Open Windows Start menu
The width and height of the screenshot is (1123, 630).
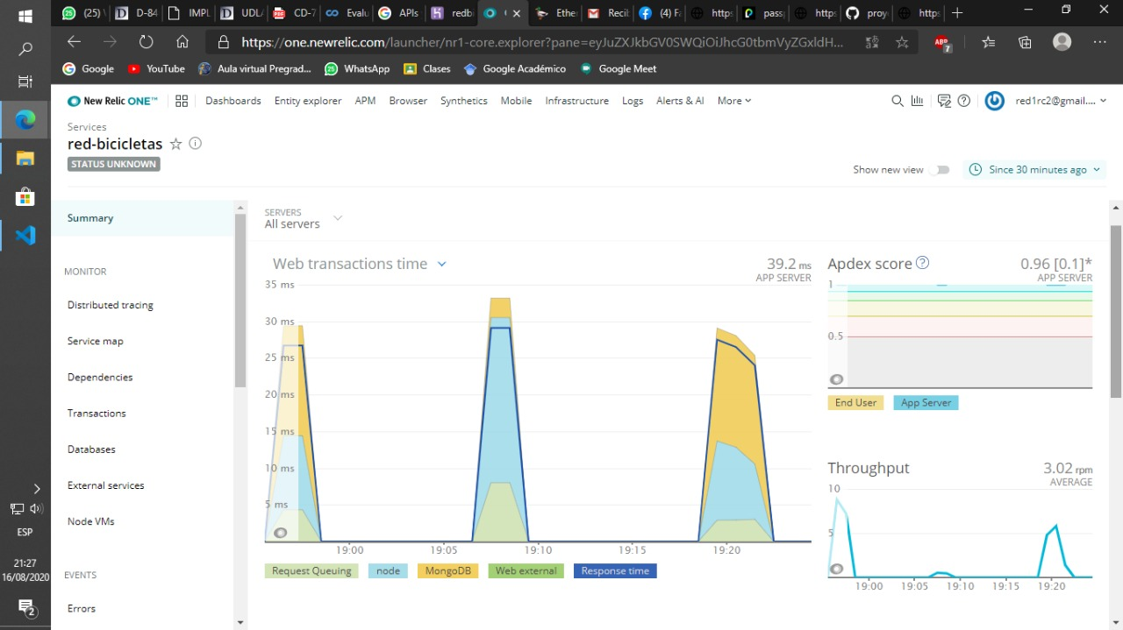click(x=25, y=15)
